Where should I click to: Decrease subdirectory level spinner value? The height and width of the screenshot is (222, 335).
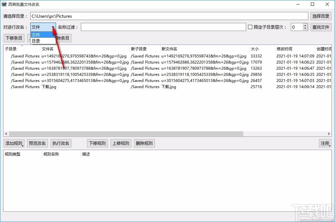click(305, 29)
